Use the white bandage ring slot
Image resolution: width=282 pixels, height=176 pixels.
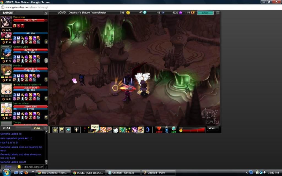coord(116,130)
